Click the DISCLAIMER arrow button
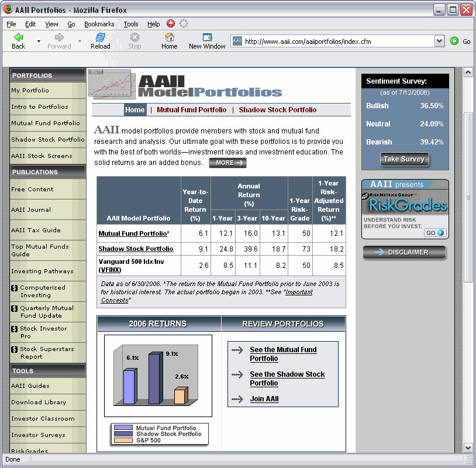Viewport: 476px width, 468px height. click(x=404, y=253)
